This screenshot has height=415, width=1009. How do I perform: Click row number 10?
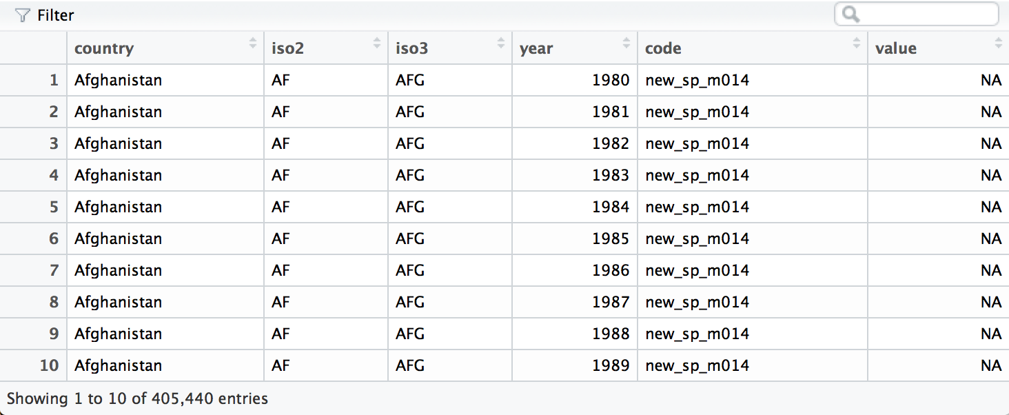tap(49, 365)
